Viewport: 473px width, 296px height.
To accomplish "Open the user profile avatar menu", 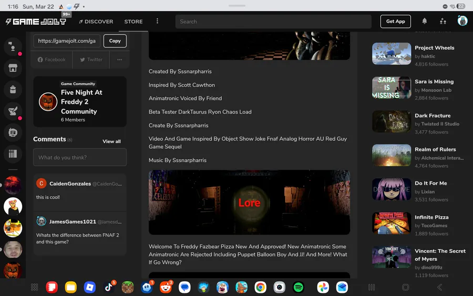I will (x=462, y=21).
